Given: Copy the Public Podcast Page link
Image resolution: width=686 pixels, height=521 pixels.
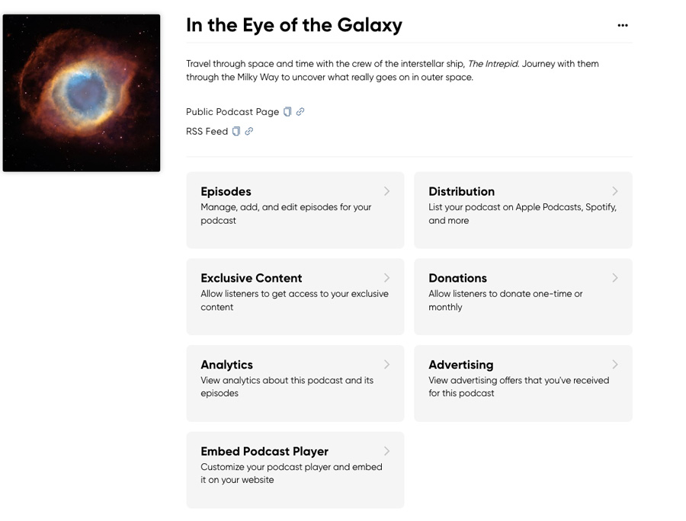Looking at the screenshot, I should pos(287,112).
